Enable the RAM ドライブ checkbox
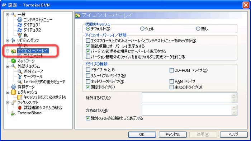Viewport: 251px width, 141px height. click(172, 81)
